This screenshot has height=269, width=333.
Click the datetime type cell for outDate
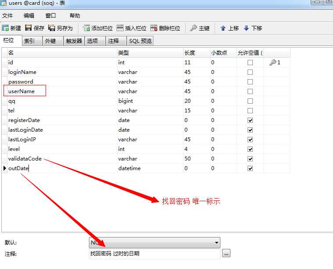click(150, 168)
